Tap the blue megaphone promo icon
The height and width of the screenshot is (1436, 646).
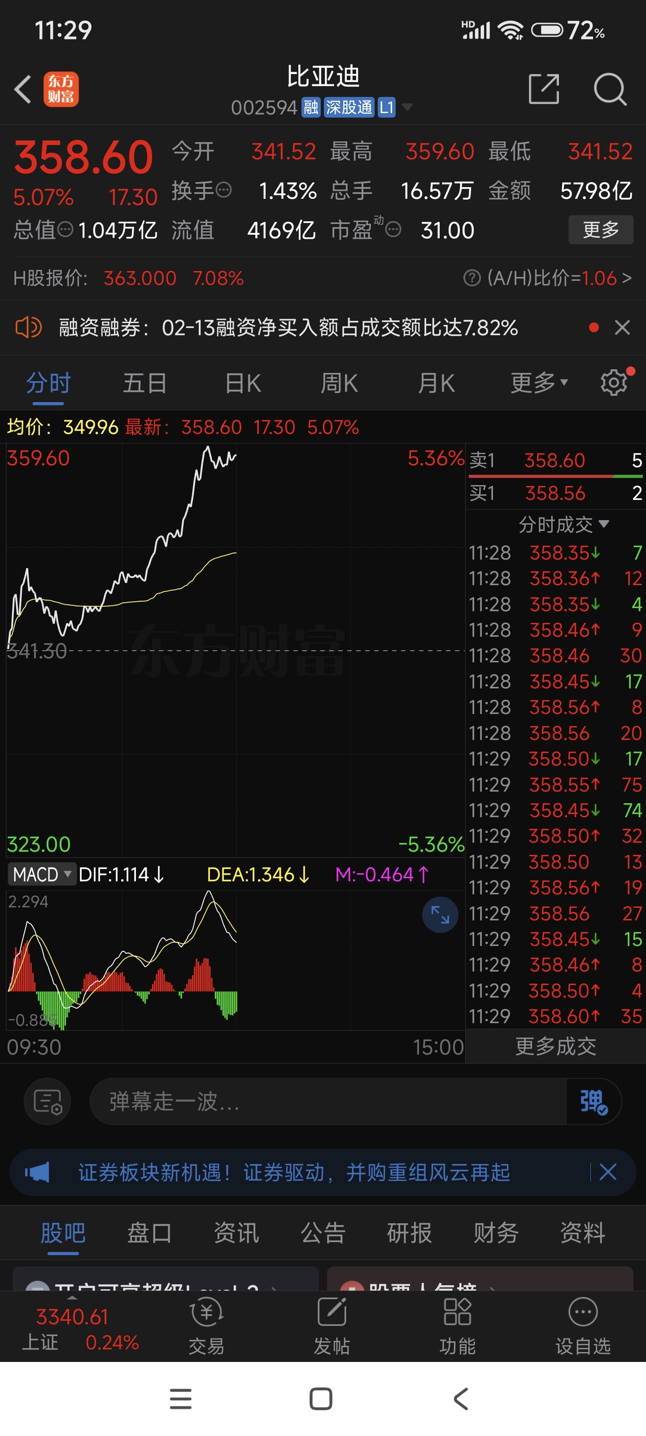click(x=37, y=1172)
